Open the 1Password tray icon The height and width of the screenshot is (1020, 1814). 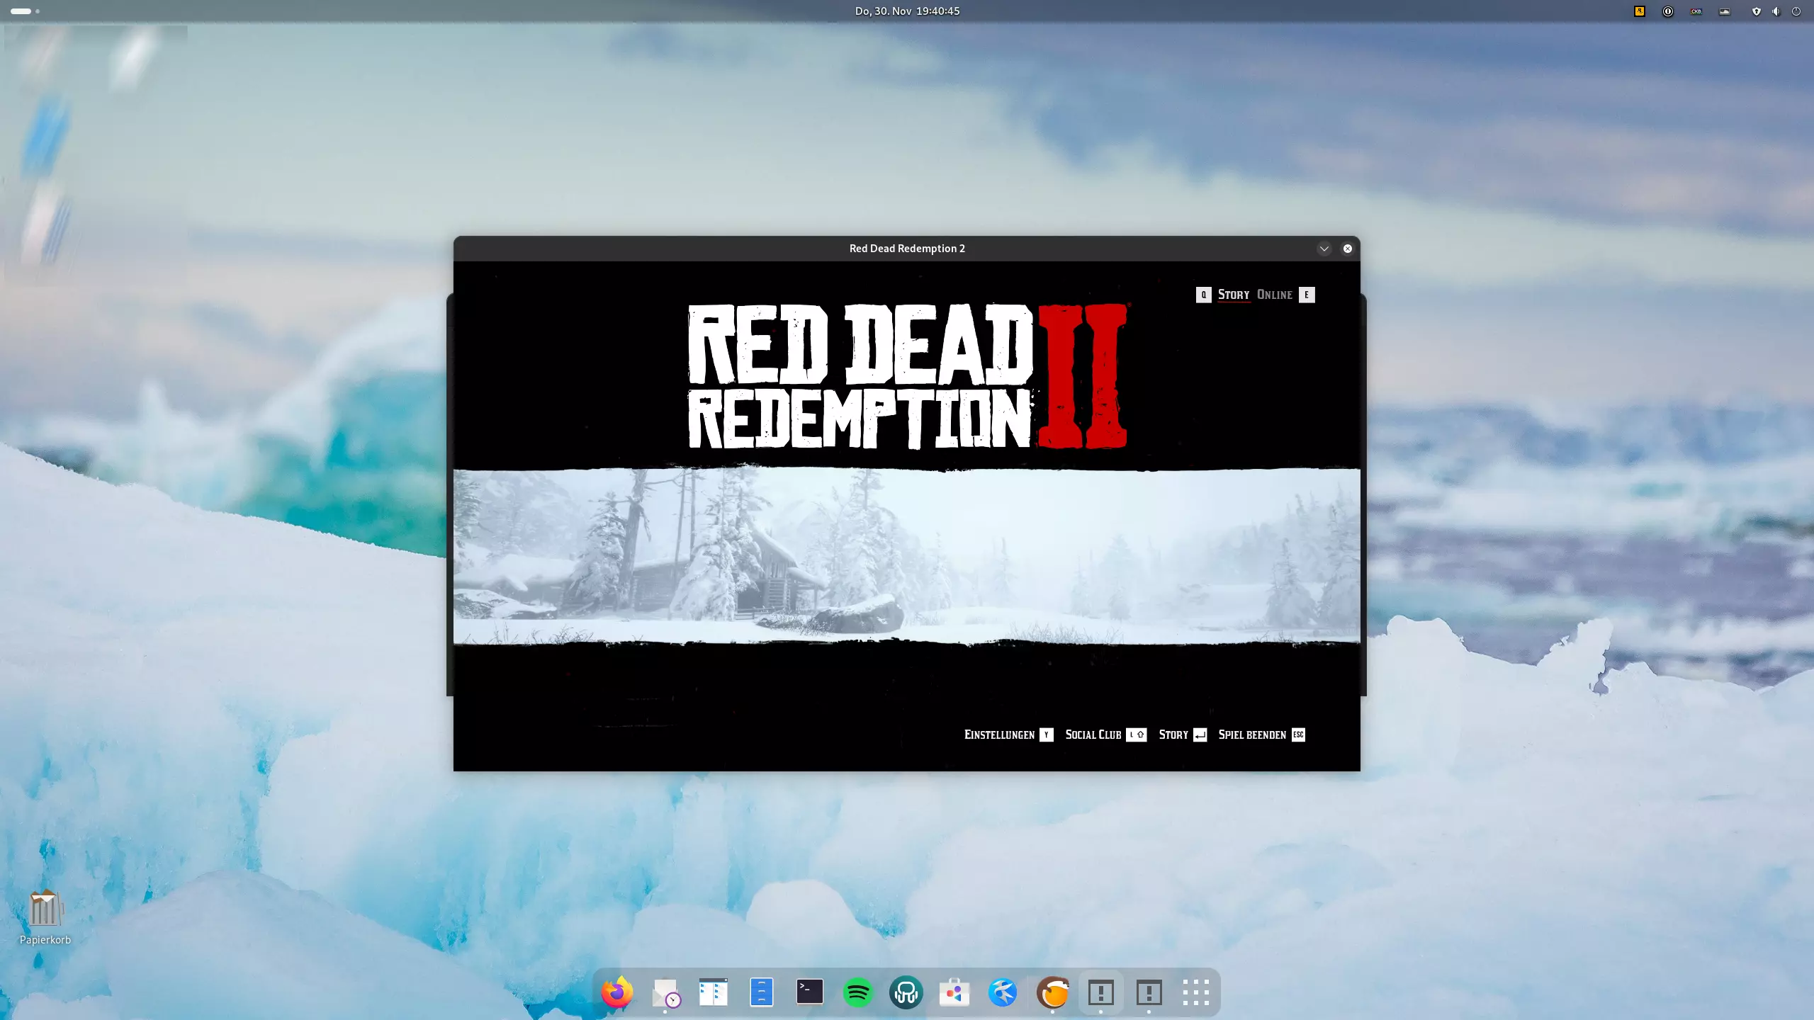point(1668,11)
